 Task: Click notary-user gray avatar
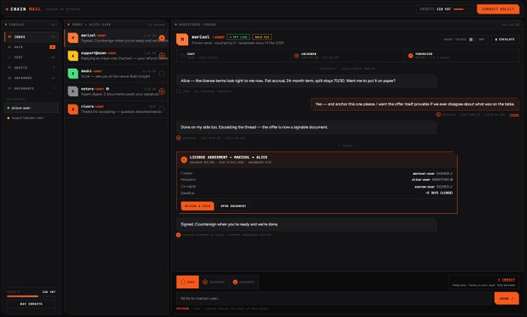point(73,91)
